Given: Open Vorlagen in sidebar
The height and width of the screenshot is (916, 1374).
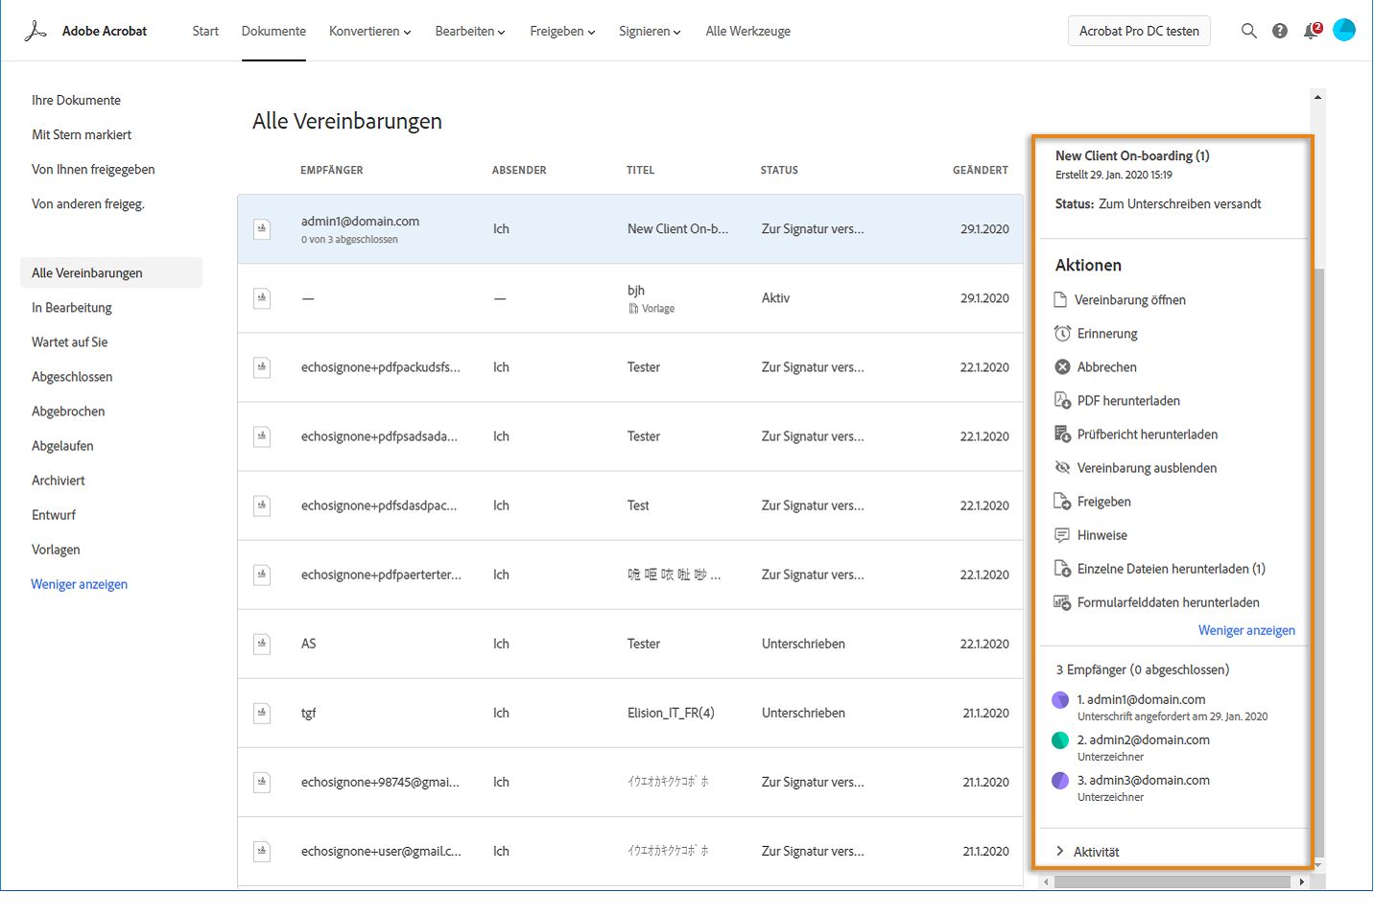Looking at the screenshot, I should point(56,549).
